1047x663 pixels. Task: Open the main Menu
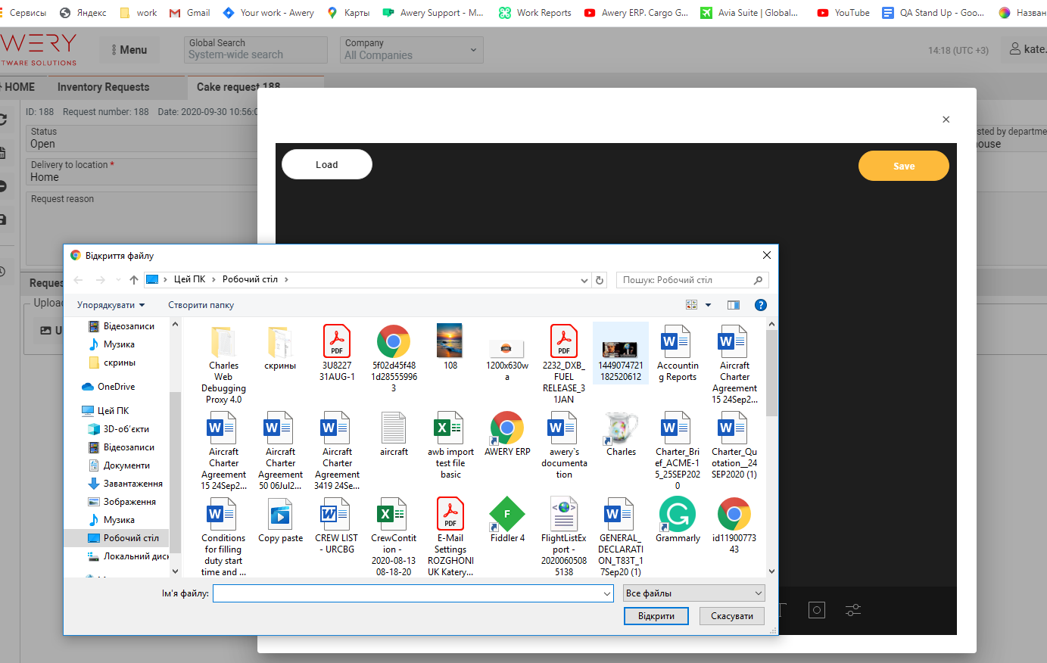129,50
